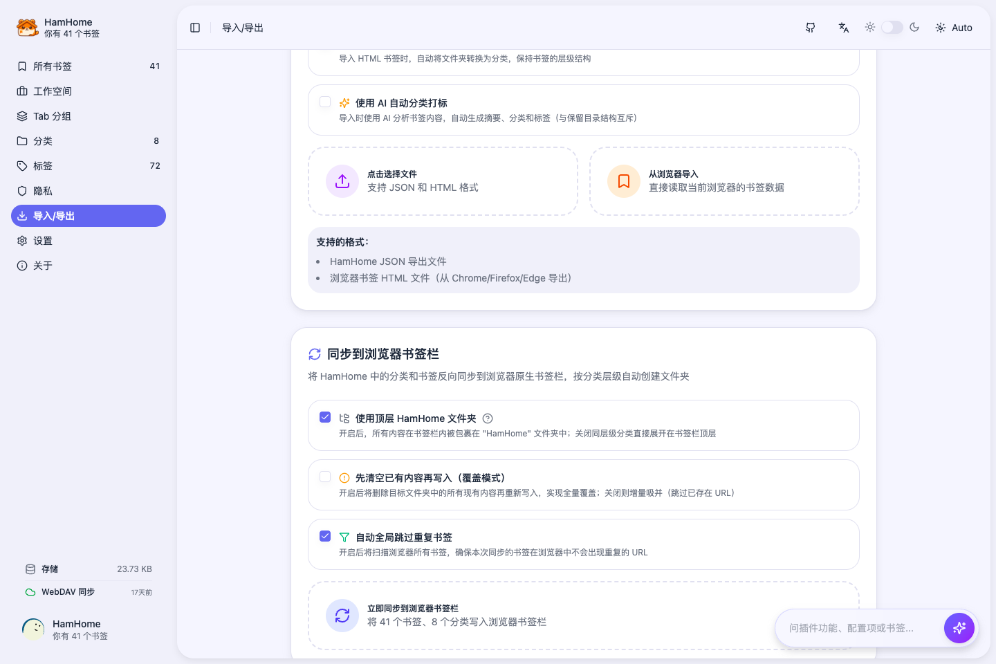
Task: Click HamHome JSON 导出文件 list item
Action: pyautogui.click(x=388, y=261)
